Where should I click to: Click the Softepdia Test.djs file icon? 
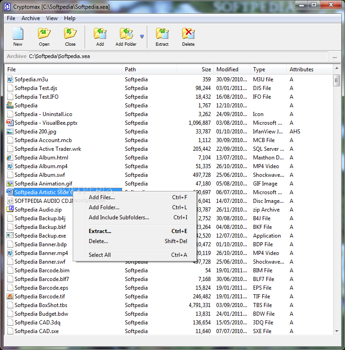click(10, 88)
